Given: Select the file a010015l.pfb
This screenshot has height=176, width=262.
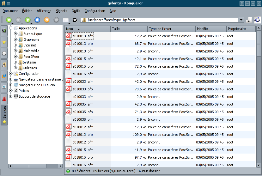Looking at the screenshot, I should pyautogui.click(x=83, y=66).
